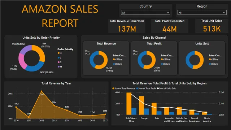Click the Country dropdown chevron arrow

(x=167, y=13)
